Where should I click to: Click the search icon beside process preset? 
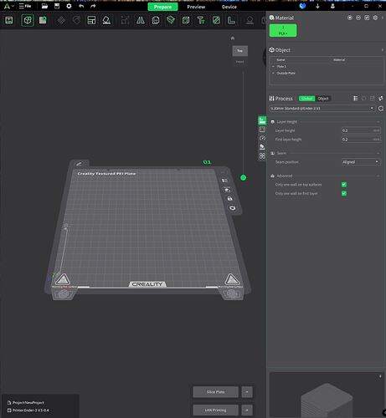381,109
